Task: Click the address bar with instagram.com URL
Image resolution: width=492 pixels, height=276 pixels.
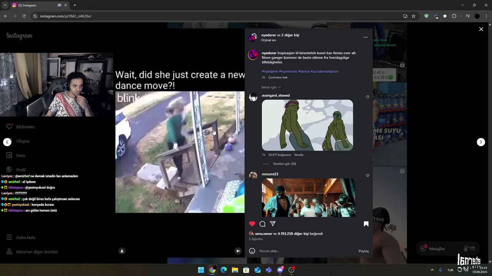Action: point(215,16)
